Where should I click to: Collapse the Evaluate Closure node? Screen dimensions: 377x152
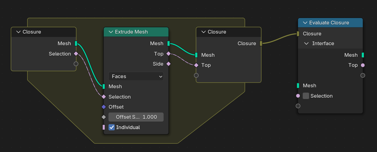point(305,23)
